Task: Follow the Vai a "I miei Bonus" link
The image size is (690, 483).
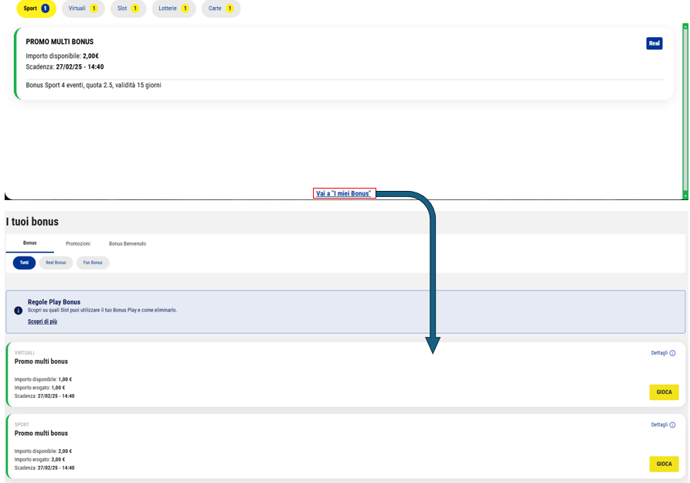Action: [x=344, y=193]
